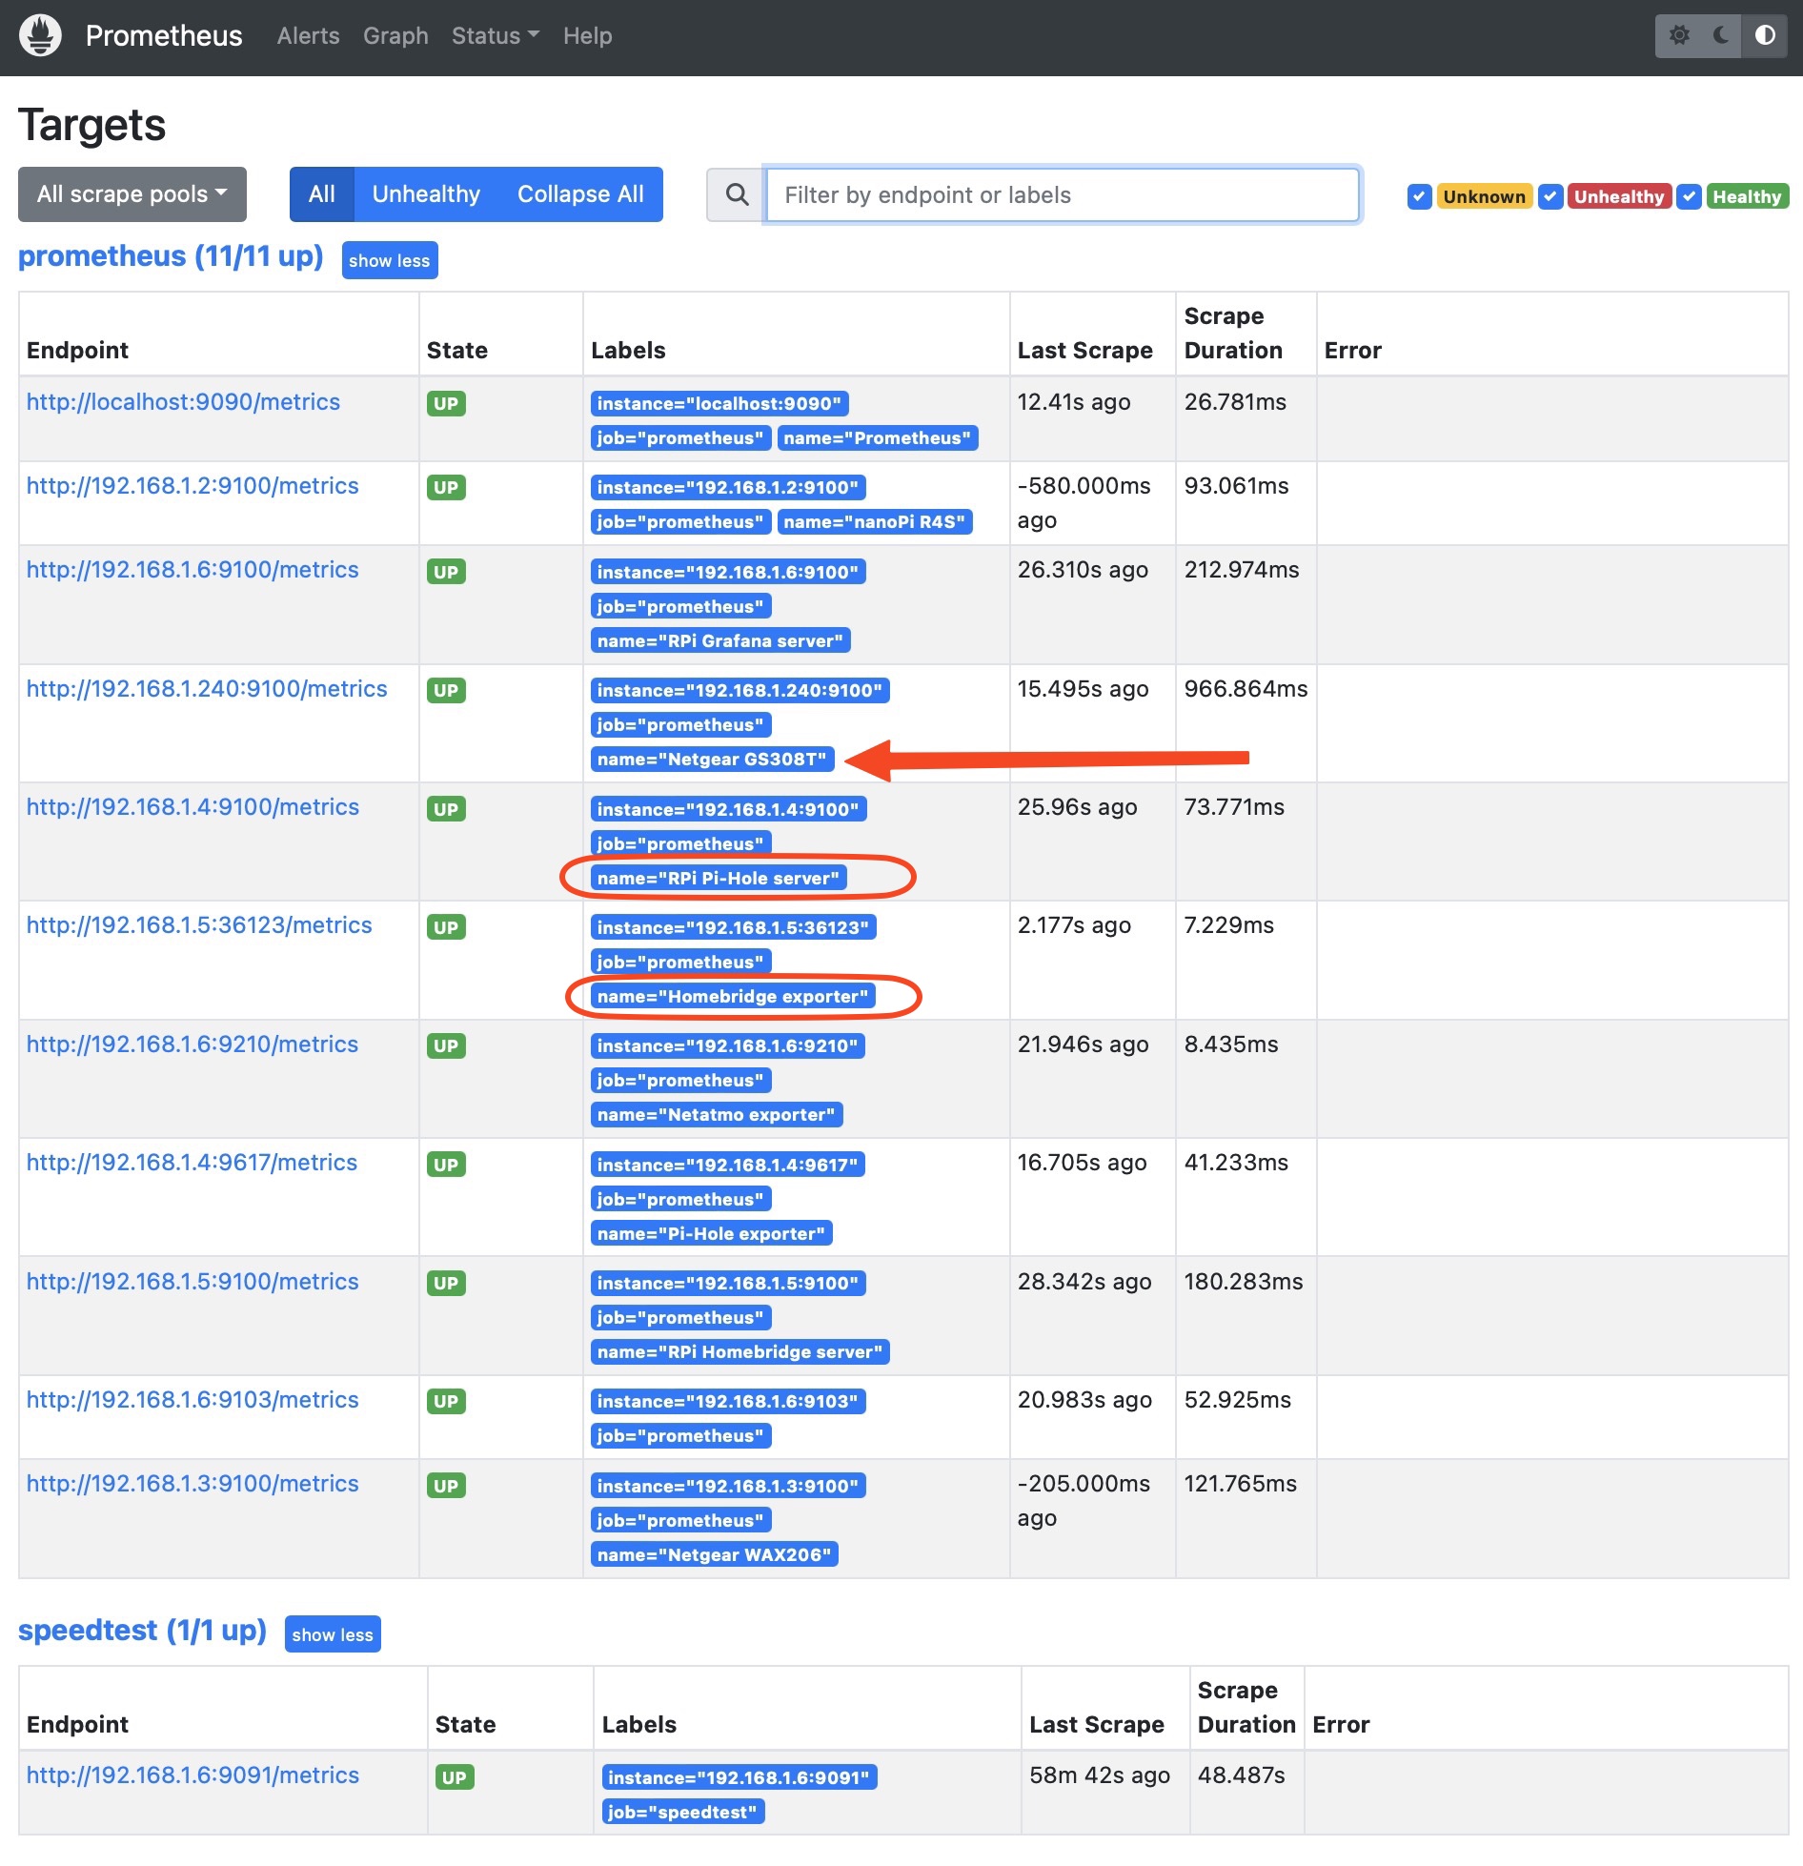Click the name="RPi Homebridge server" label badge
Viewport: 1803px width, 1866px height.
740,1352
